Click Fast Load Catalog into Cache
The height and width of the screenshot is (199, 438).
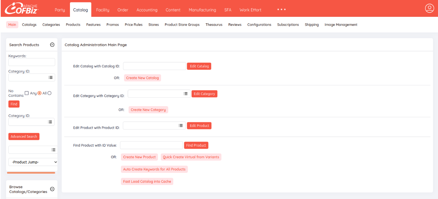(x=147, y=181)
